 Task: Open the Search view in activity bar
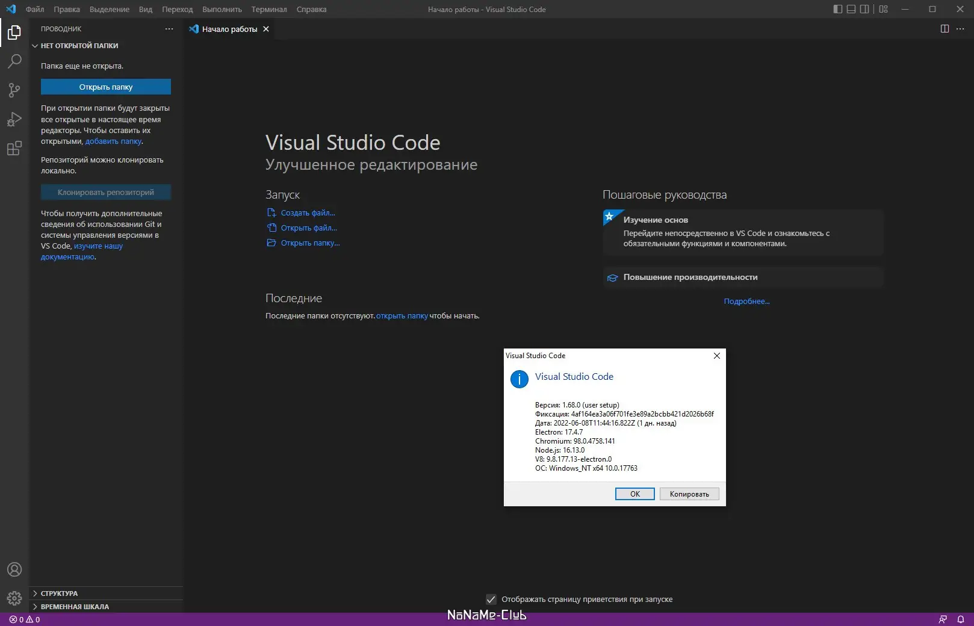(14, 61)
